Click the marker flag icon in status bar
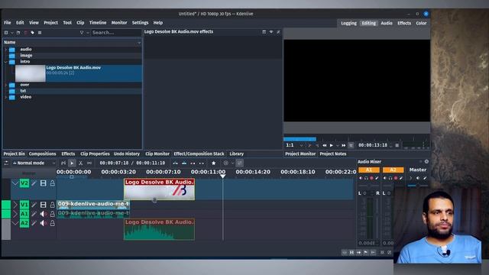This screenshot has width=489, height=275. (366, 252)
